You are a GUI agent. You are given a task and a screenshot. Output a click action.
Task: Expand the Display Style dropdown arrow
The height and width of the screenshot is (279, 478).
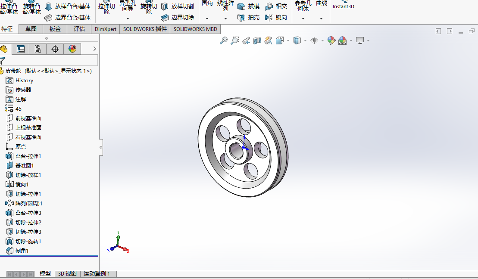tap(305, 40)
